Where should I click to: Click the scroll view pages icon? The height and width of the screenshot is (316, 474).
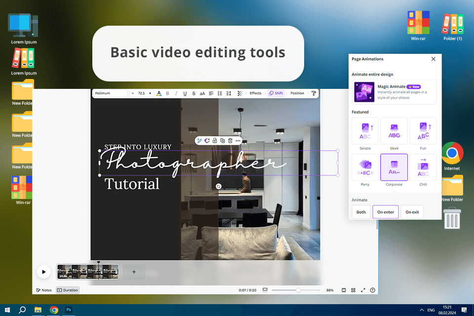[344, 290]
